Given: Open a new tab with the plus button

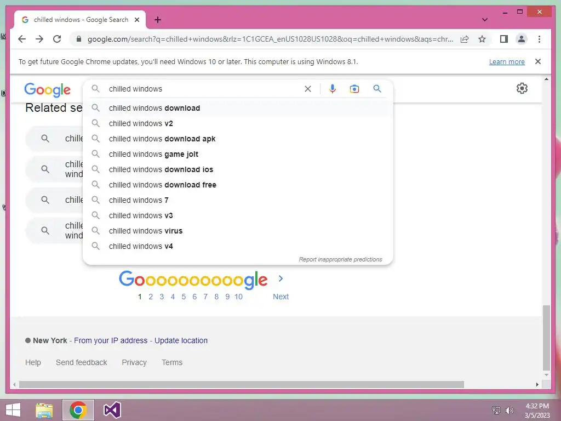Looking at the screenshot, I should 157,20.
